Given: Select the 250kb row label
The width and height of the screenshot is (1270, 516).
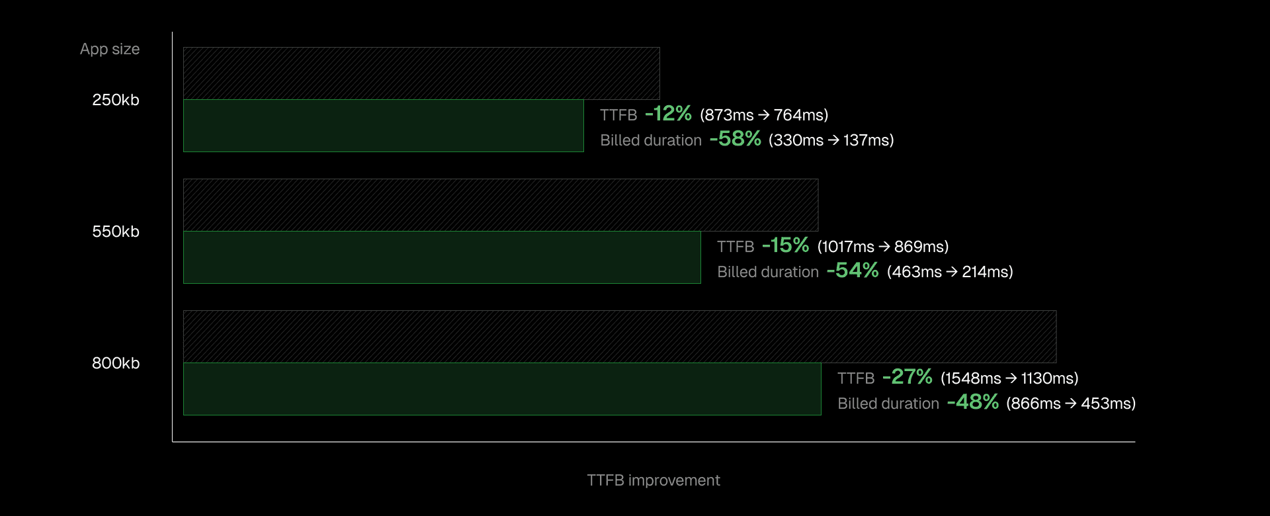Looking at the screenshot, I should (x=116, y=100).
